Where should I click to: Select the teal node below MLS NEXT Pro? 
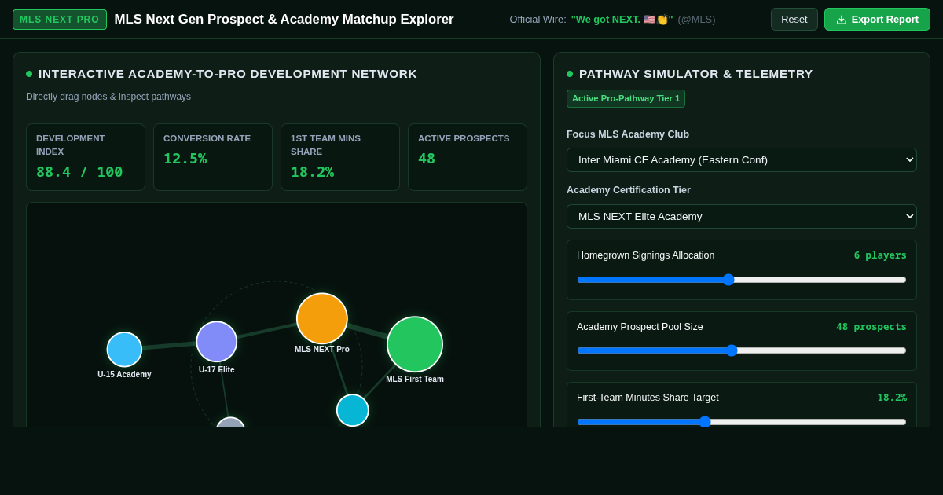point(353,410)
